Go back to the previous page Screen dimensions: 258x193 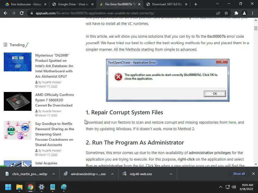coord(6,13)
